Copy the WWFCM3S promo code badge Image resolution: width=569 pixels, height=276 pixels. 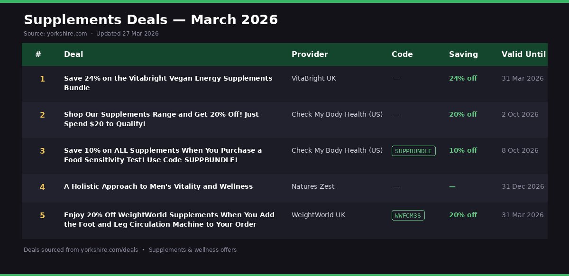click(x=408, y=215)
